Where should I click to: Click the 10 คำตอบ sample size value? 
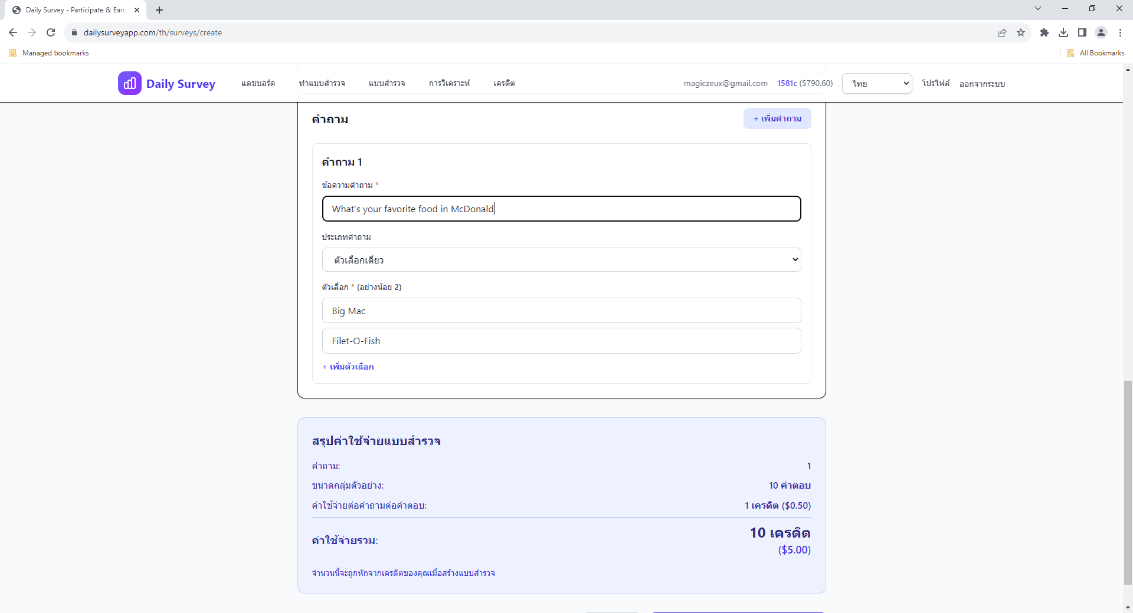[x=790, y=486]
